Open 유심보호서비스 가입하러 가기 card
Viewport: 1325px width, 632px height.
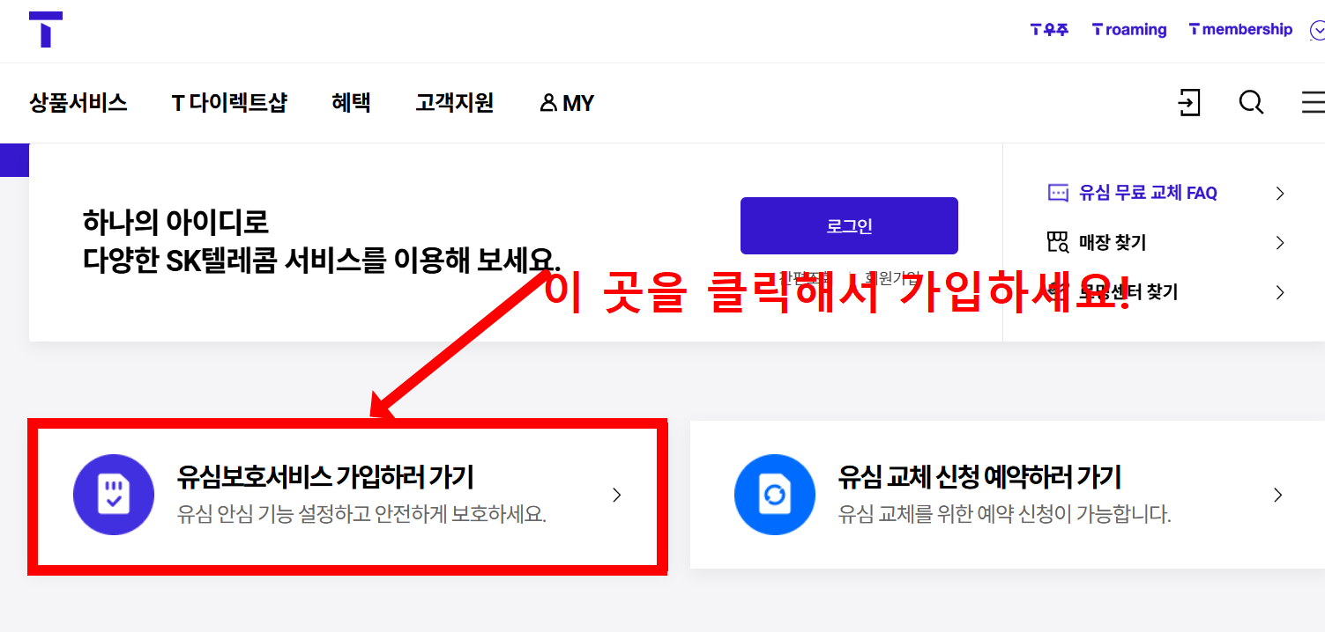coord(347,498)
